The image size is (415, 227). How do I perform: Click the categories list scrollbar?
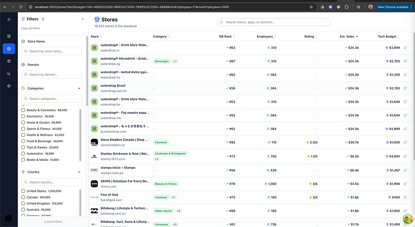click(81, 134)
